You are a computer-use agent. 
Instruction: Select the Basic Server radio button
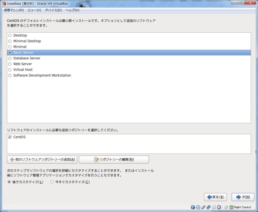pyautogui.click(x=10, y=53)
